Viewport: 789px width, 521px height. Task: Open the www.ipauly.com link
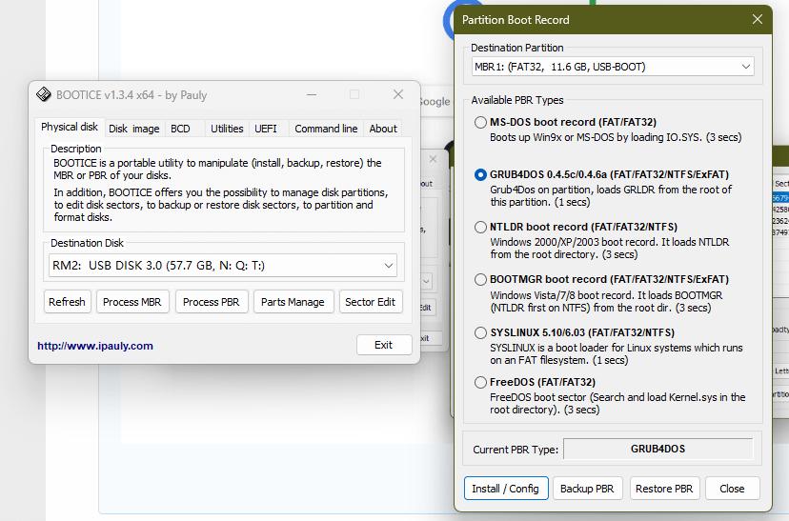95,346
